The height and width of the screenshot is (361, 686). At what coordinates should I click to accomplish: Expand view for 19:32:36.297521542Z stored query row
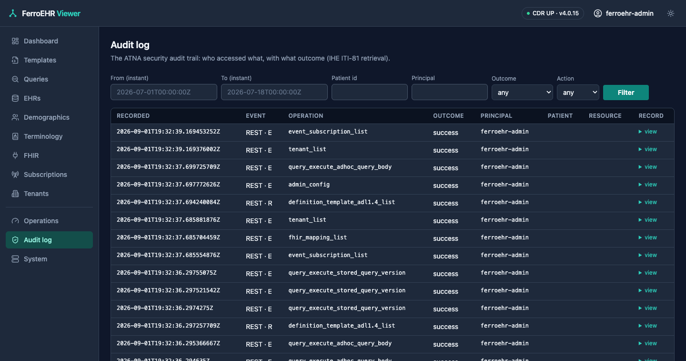coord(647,290)
